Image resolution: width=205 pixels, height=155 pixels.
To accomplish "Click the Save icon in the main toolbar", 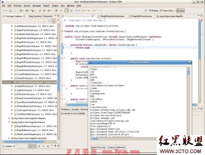I will (11, 11).
